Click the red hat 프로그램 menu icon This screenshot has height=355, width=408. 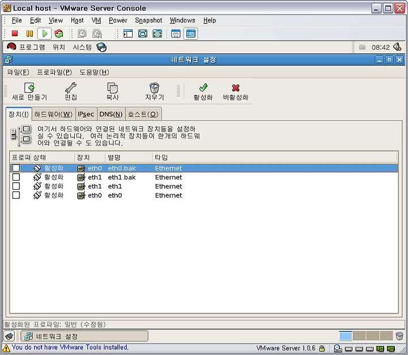(x=11, y=47)
